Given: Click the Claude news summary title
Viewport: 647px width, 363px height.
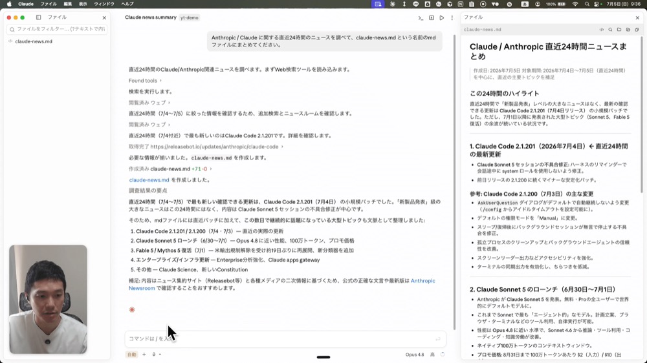Looking at the screenshot, I should click(x=151, y=17).
